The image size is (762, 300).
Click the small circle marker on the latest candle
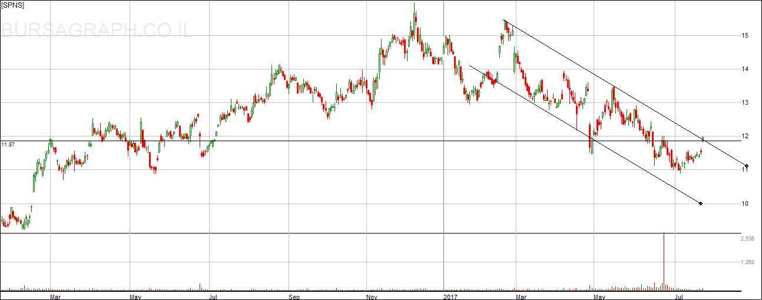703,139
